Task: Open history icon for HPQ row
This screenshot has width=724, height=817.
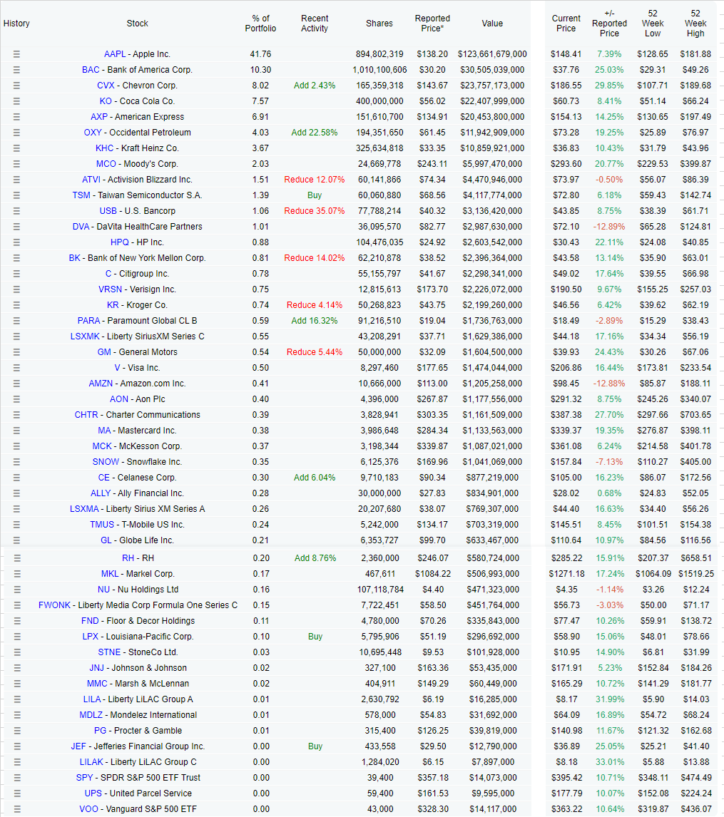Action: coord(16,242)
